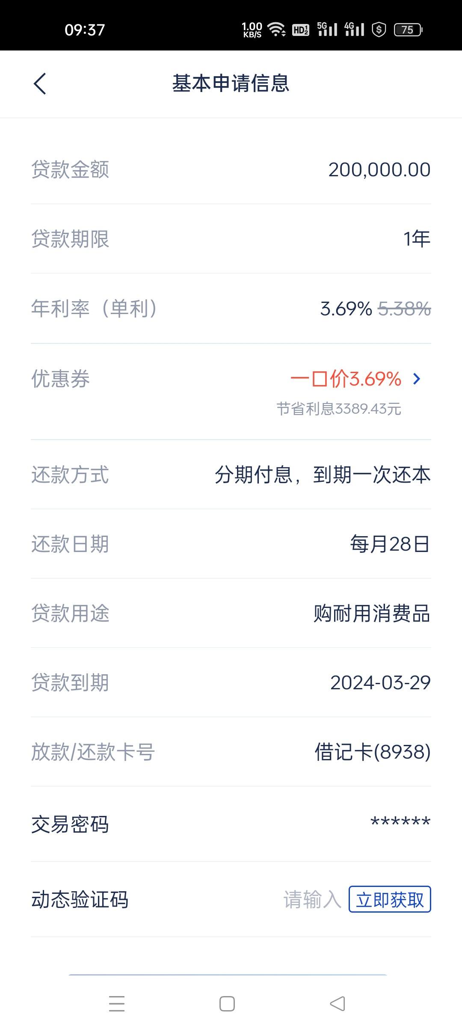This screenshot has width=462, height=1032.
Task: Tap the Android home square icon
Action: click(x=227, y=1004)
